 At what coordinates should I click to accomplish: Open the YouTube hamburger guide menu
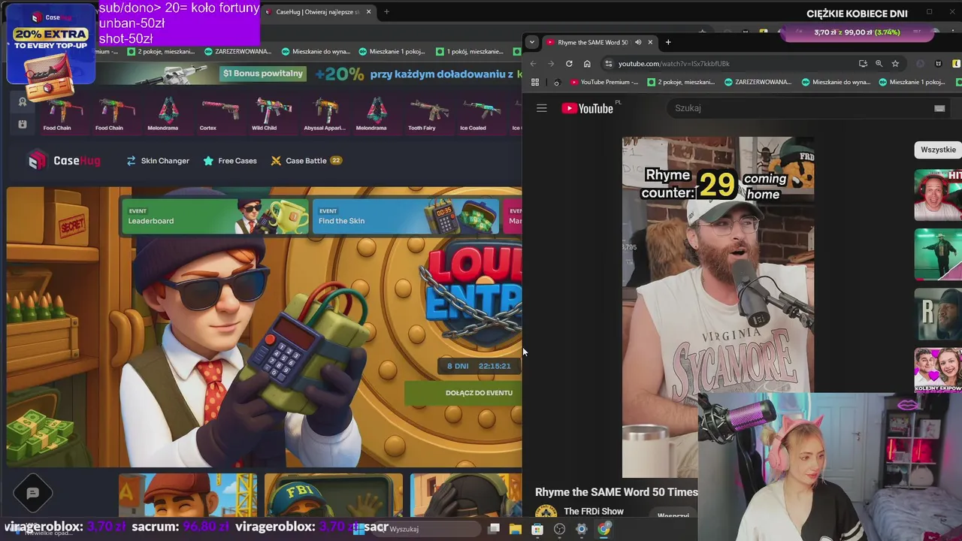541,108
